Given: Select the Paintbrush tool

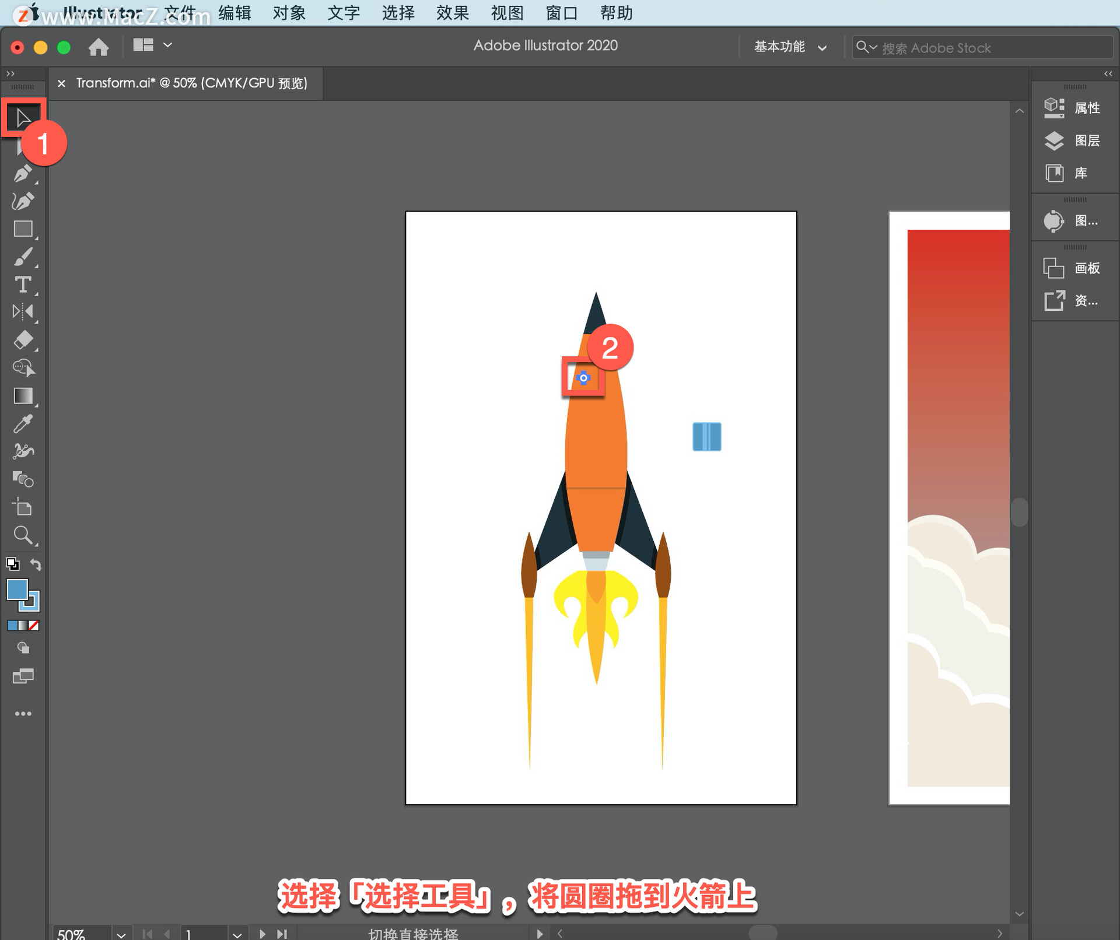Looking at the screenshot, I should 23,257.
